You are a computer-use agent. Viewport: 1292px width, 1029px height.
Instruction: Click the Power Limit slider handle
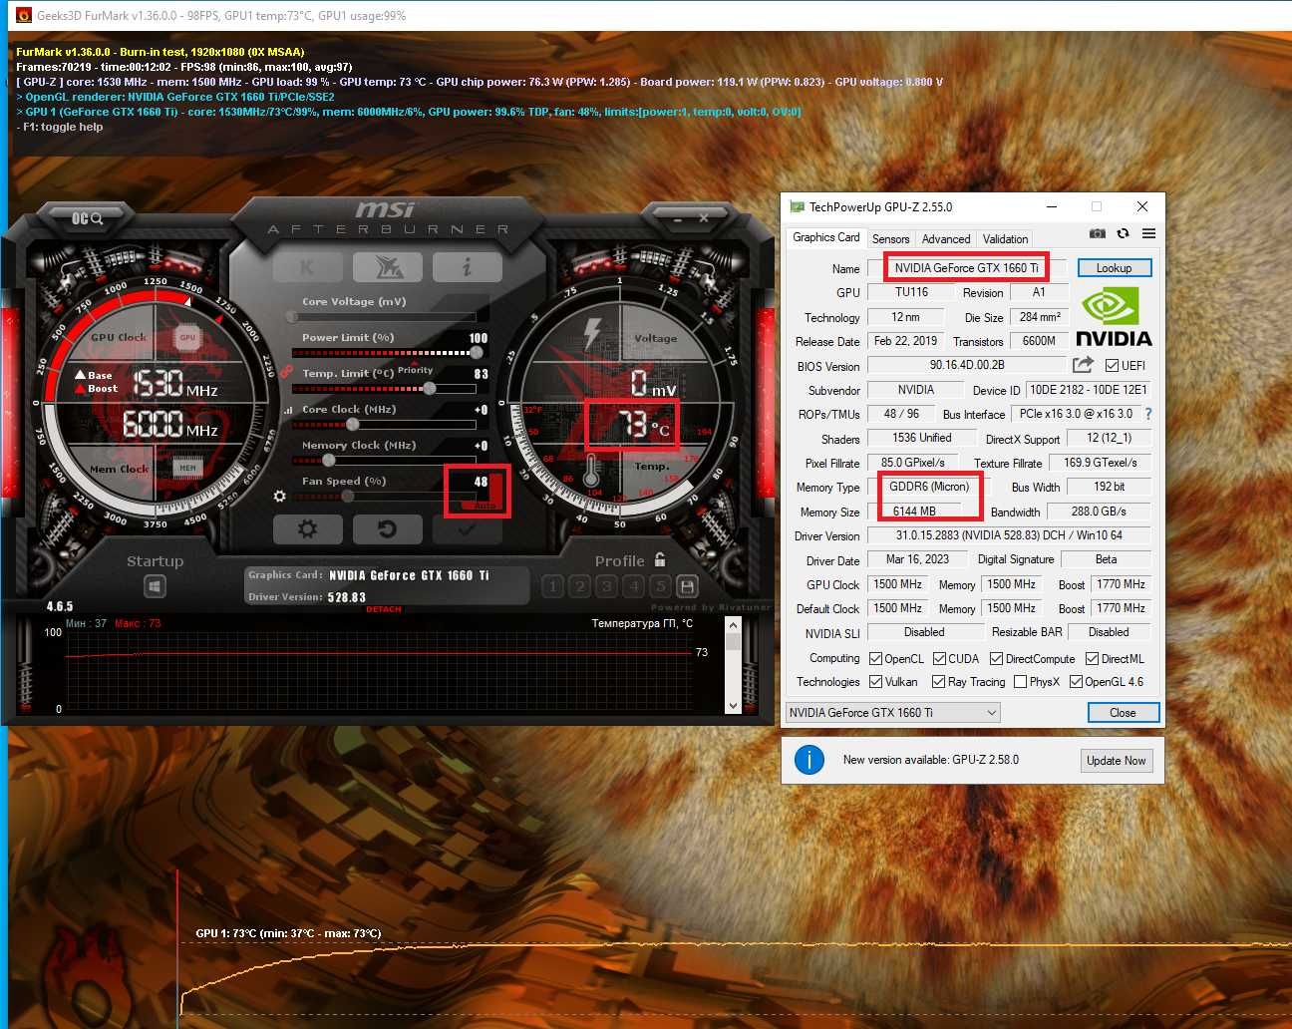tap(477, 352)
